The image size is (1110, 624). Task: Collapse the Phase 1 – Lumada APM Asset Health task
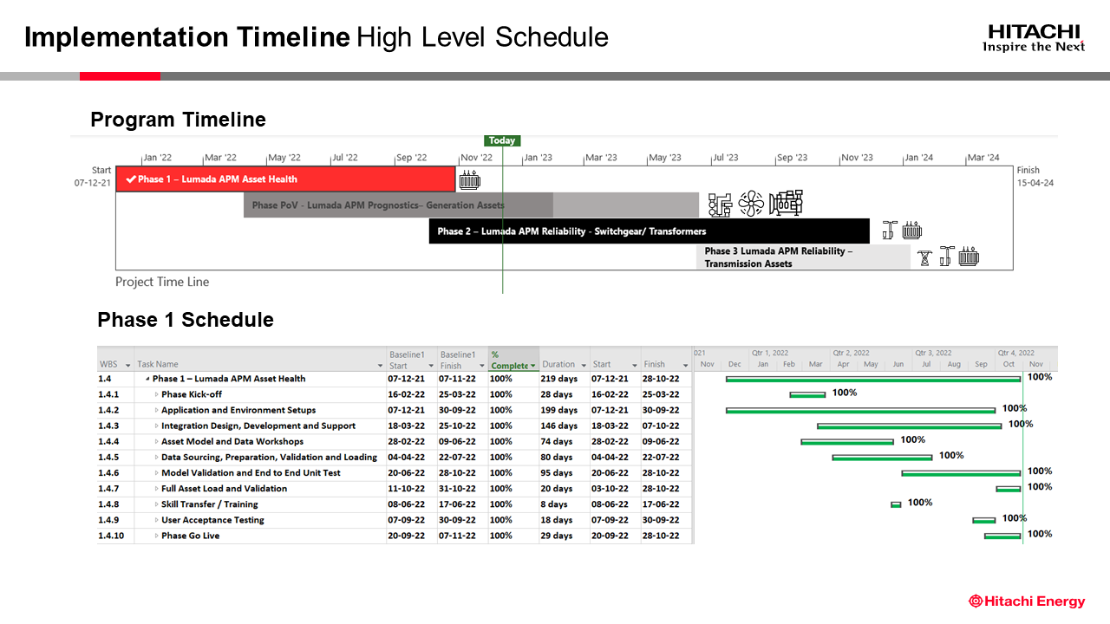point(148,379)
